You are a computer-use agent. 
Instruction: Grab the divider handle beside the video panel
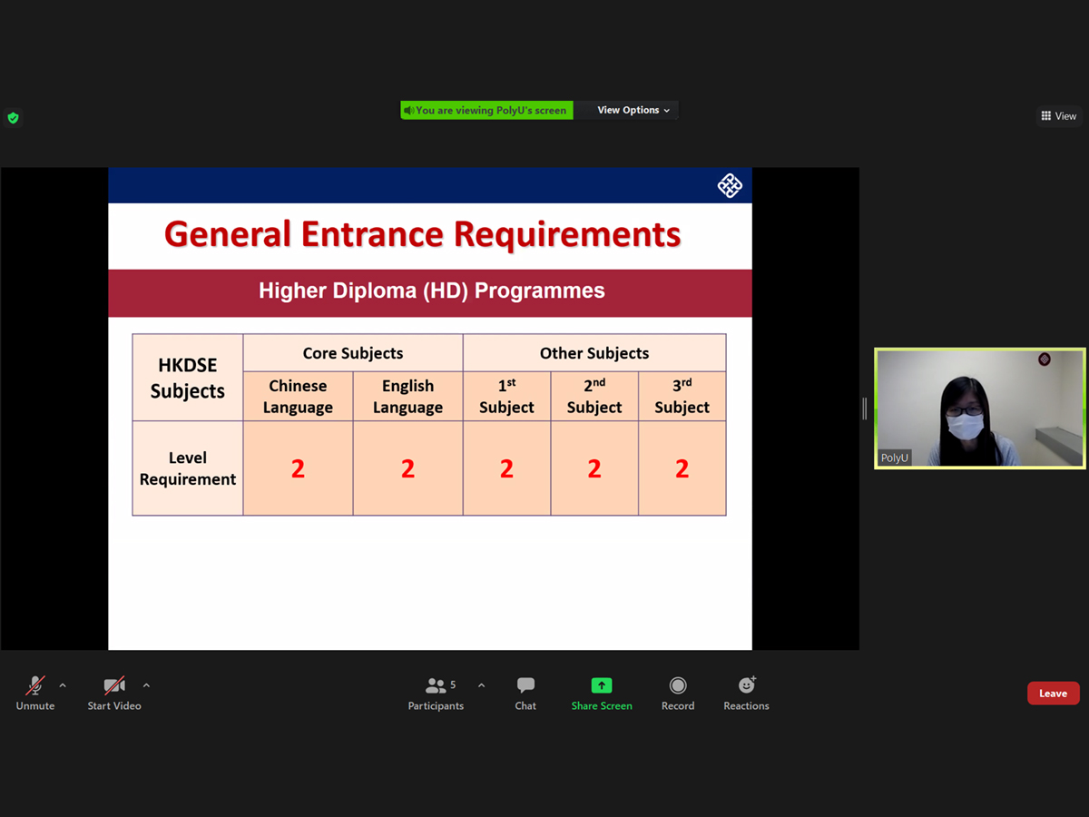865,408
